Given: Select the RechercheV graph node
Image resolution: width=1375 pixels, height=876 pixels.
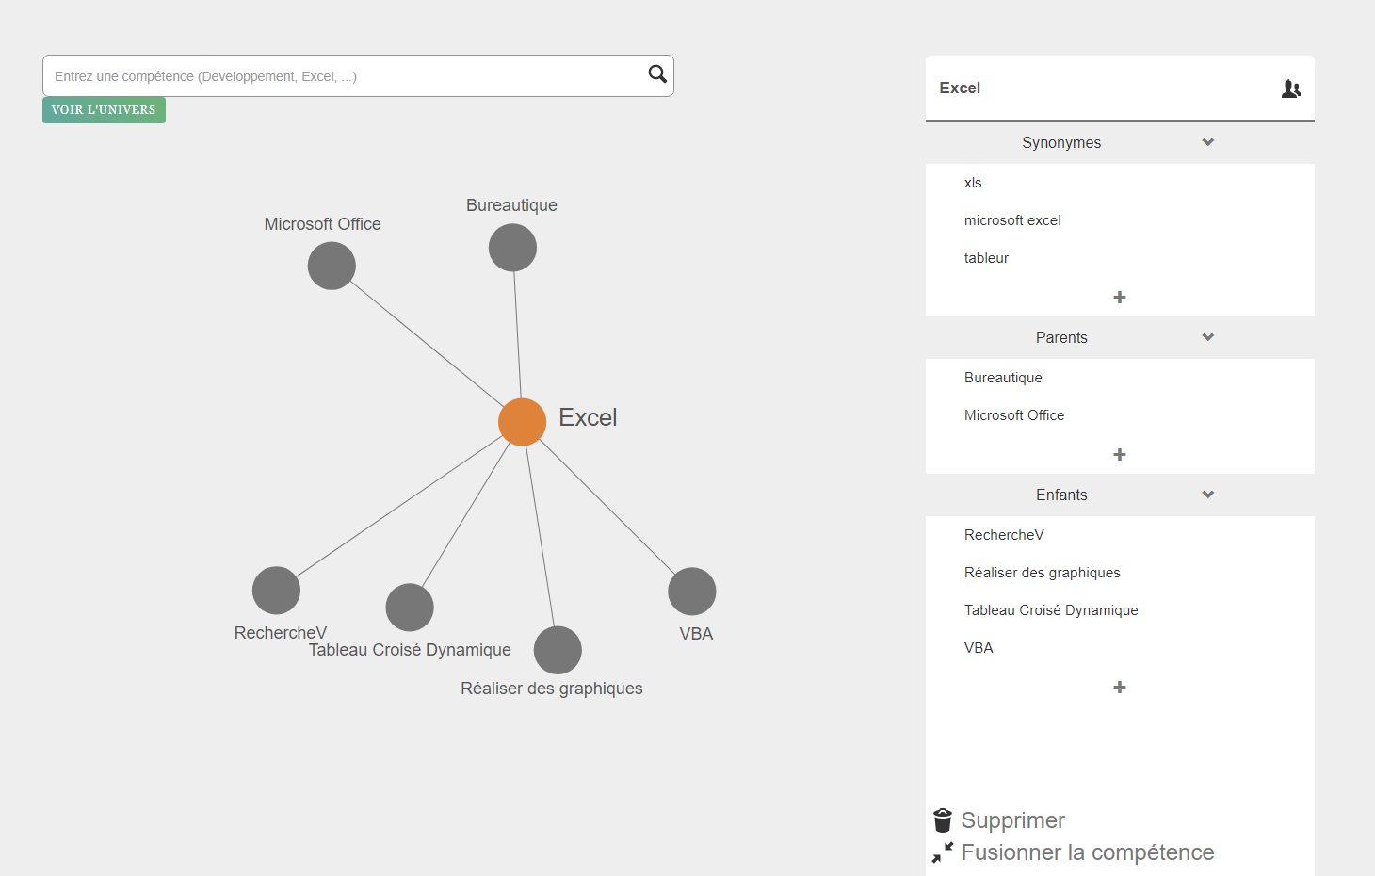Looking at the screenshot, I should 276,591.
